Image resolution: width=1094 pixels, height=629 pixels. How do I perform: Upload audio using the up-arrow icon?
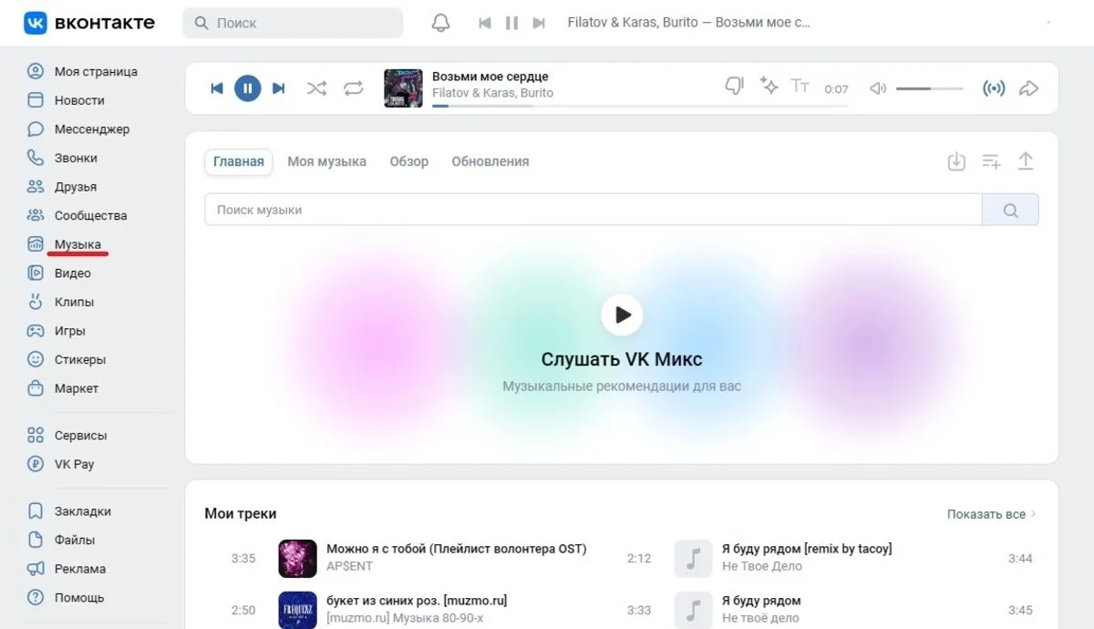tap(1026, 161)
